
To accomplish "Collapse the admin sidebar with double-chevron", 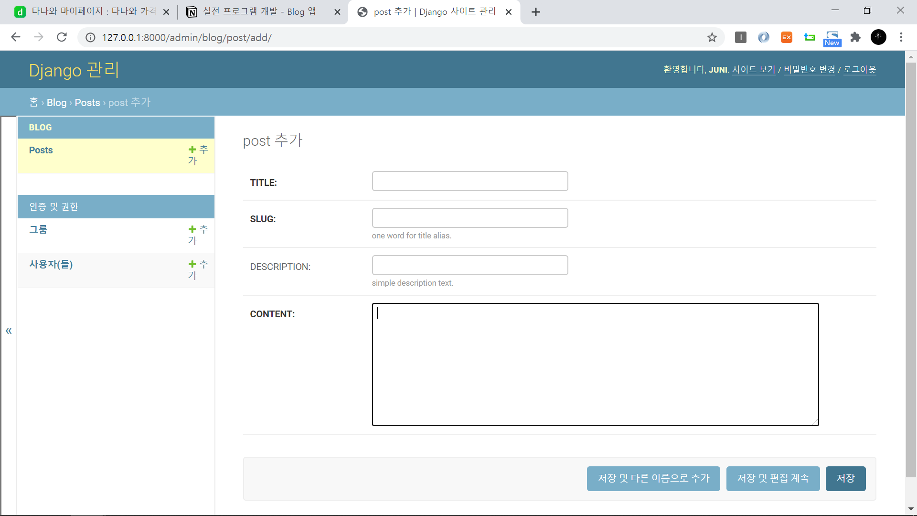I will [9, 331].
